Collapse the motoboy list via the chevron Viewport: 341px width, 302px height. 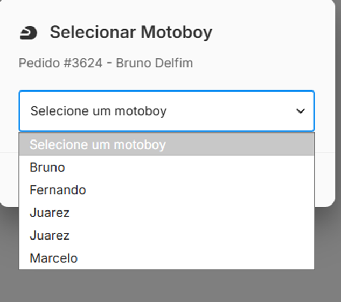[x=301, y=111]
